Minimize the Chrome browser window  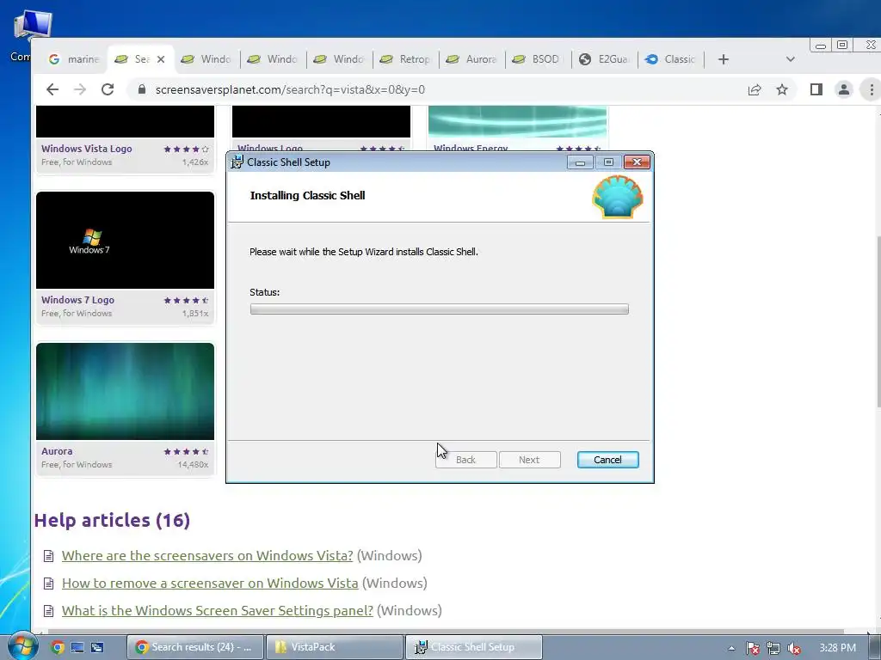point(820,45)
